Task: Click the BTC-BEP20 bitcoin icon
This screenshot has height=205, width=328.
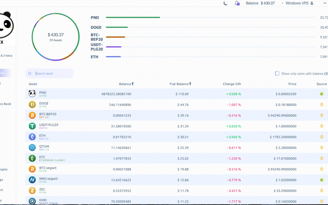Action: [x=32, y=115]
